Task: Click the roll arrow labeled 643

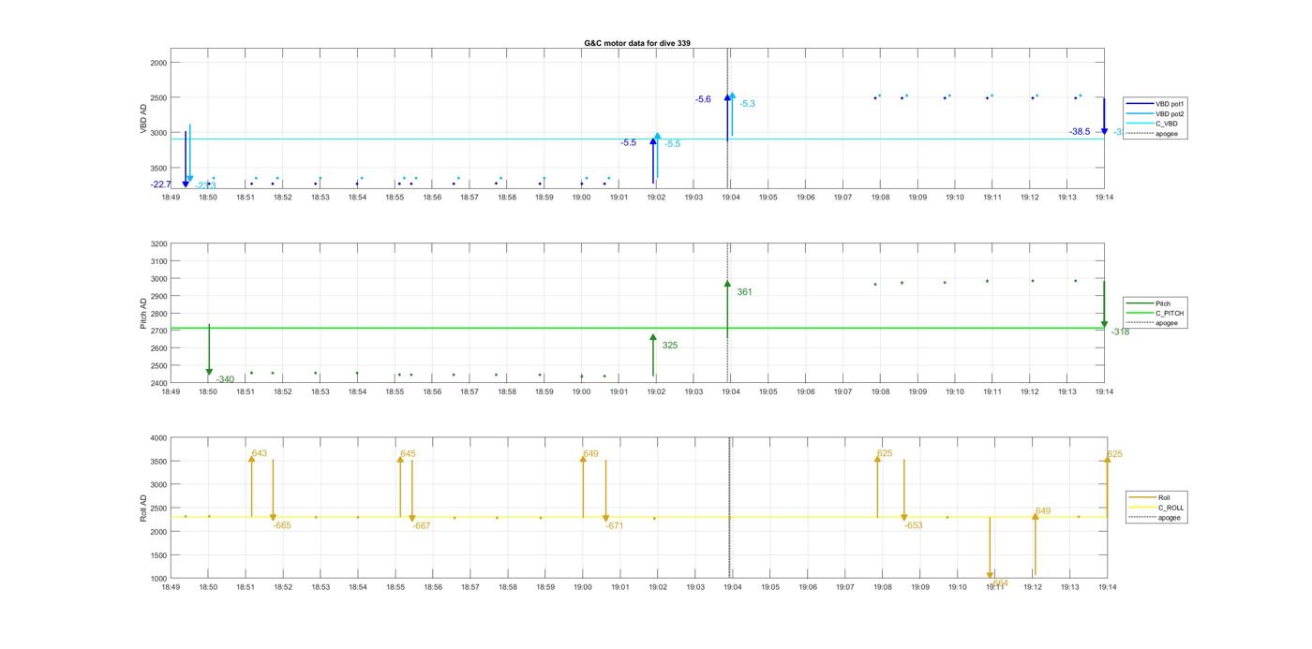Action: coord(251,486)
